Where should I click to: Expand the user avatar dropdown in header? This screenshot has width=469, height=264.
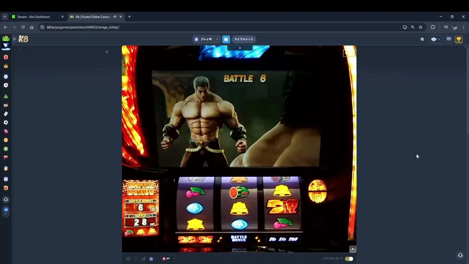(436, 39)
